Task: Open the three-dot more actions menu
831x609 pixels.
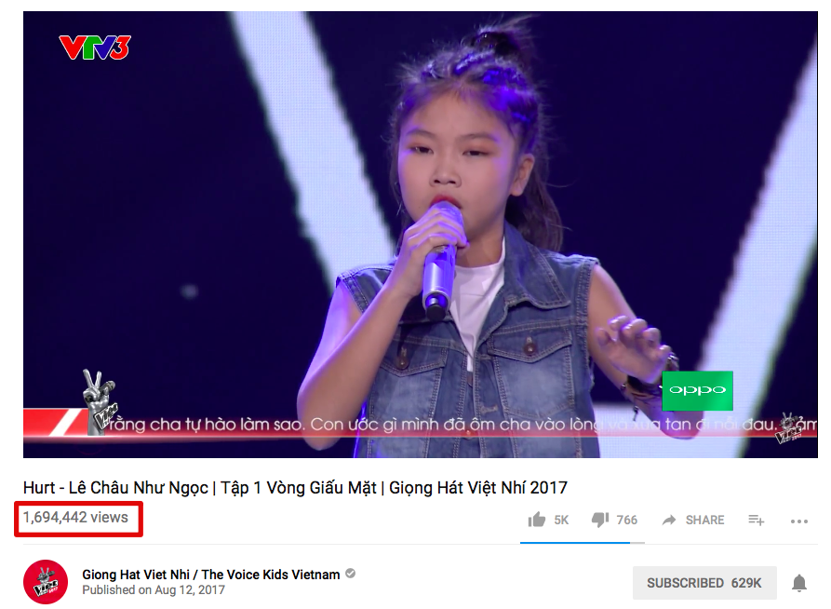Action: pyautogui.click(x=799, y=521)
